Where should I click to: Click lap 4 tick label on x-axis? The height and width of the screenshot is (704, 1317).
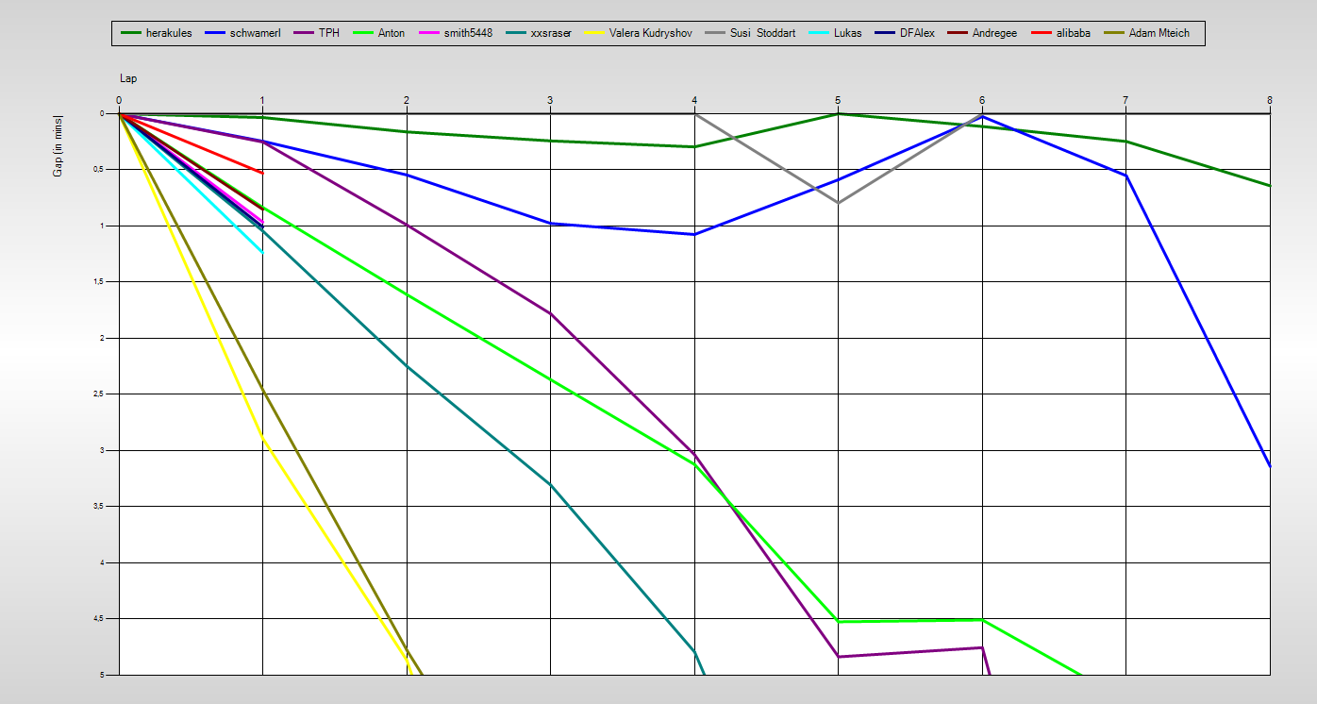[694, 100]
